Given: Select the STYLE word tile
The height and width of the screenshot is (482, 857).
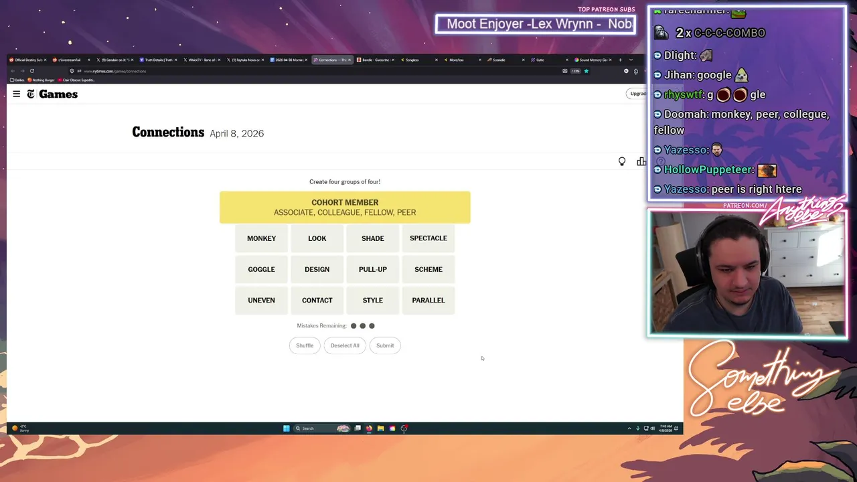Looking at the screenshot, I should 372,300.
